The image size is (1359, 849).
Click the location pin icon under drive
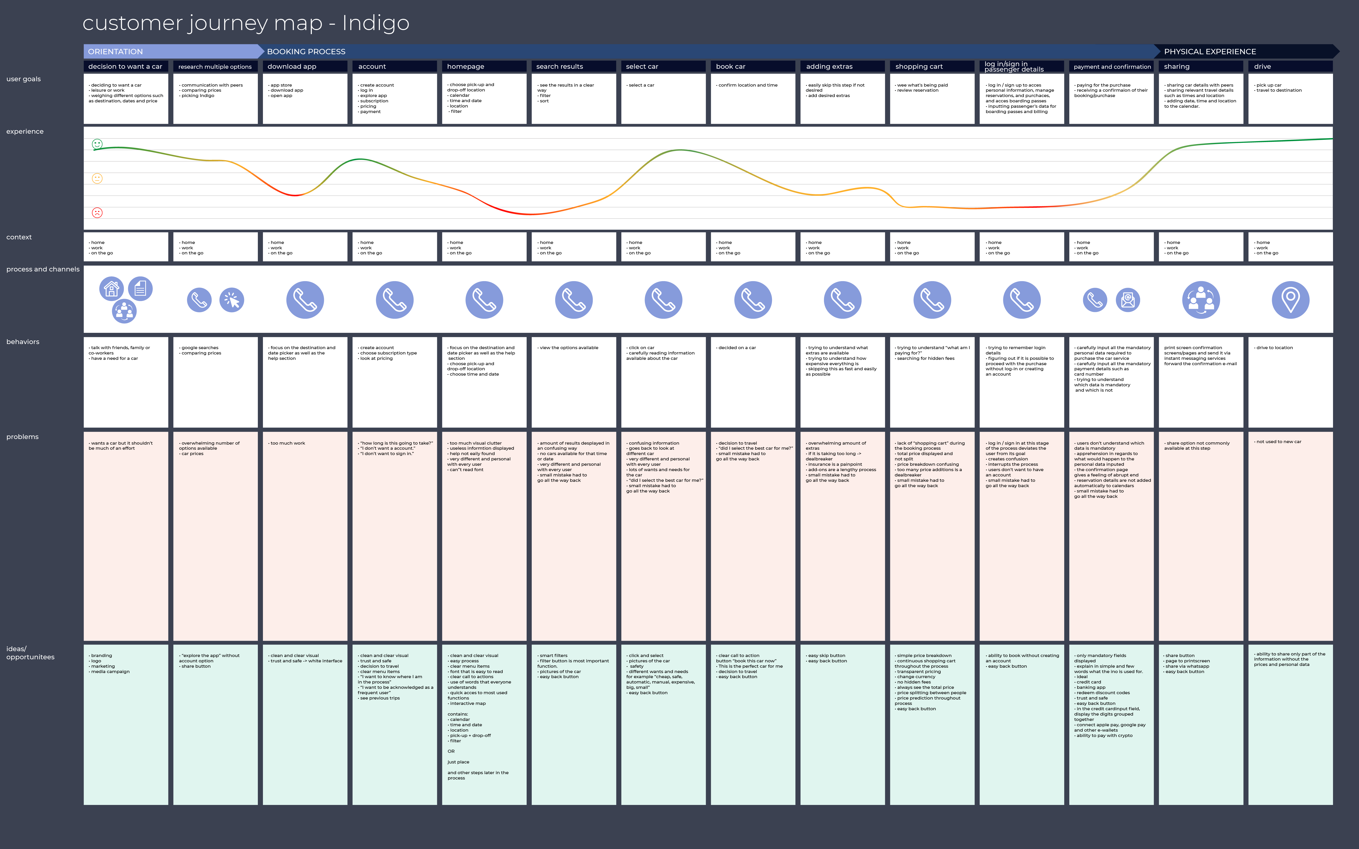(1290, 300)
